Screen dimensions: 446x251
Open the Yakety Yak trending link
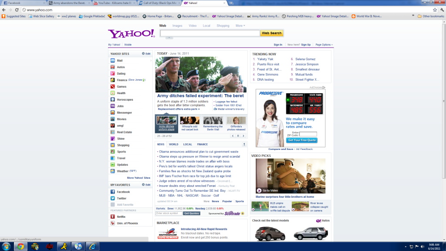click(x=265, y=59)
